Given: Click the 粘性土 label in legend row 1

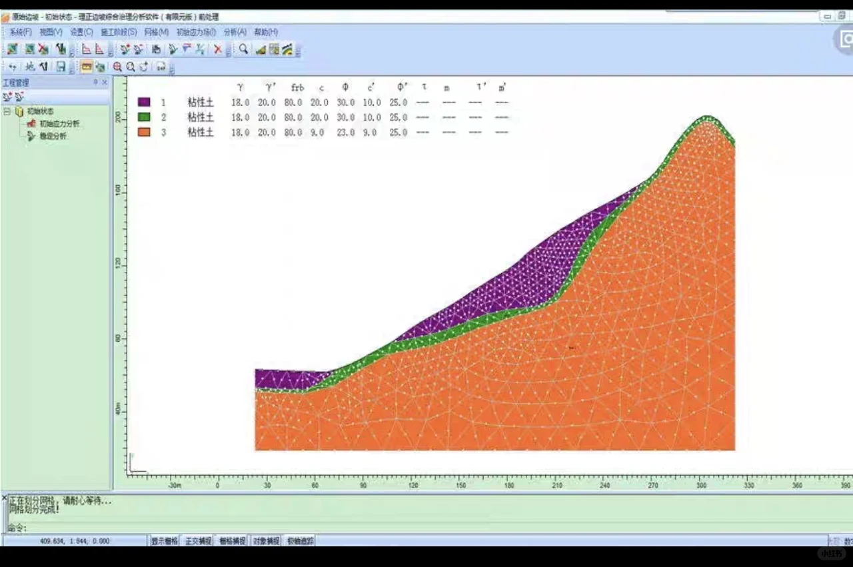Looking at the screenshot, I should click(201, 102).
